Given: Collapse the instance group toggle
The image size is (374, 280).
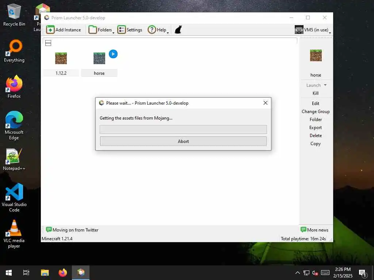Looking at the screenshot, I should point(48,43).
